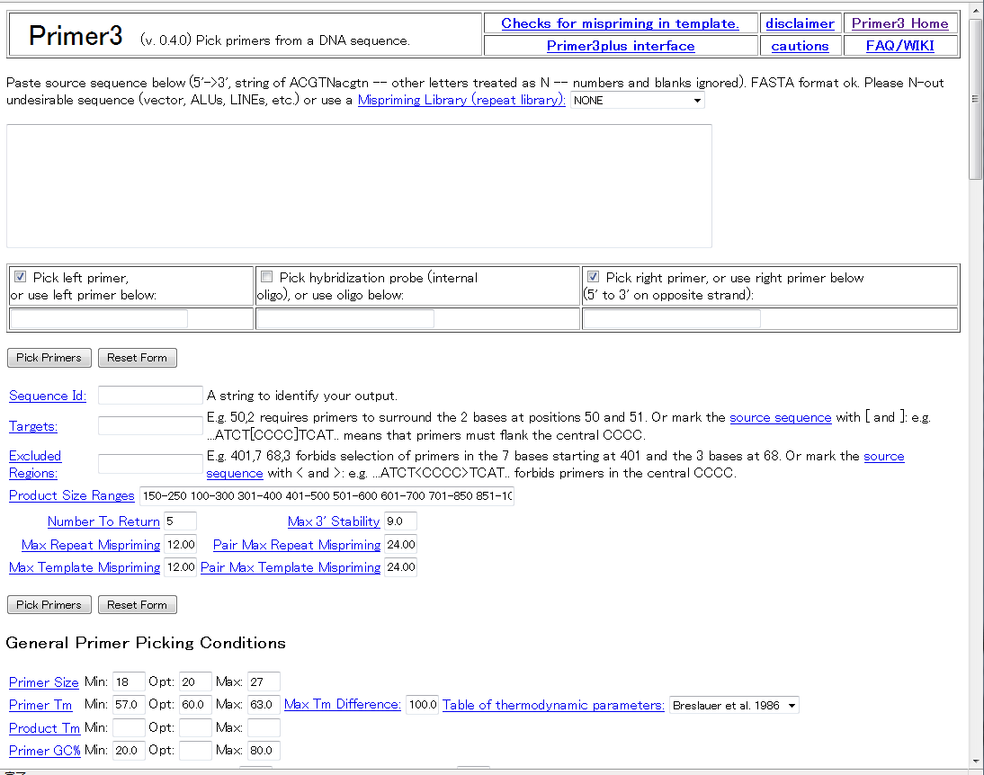Click the Number To Return field showing 5

point(180,521)
